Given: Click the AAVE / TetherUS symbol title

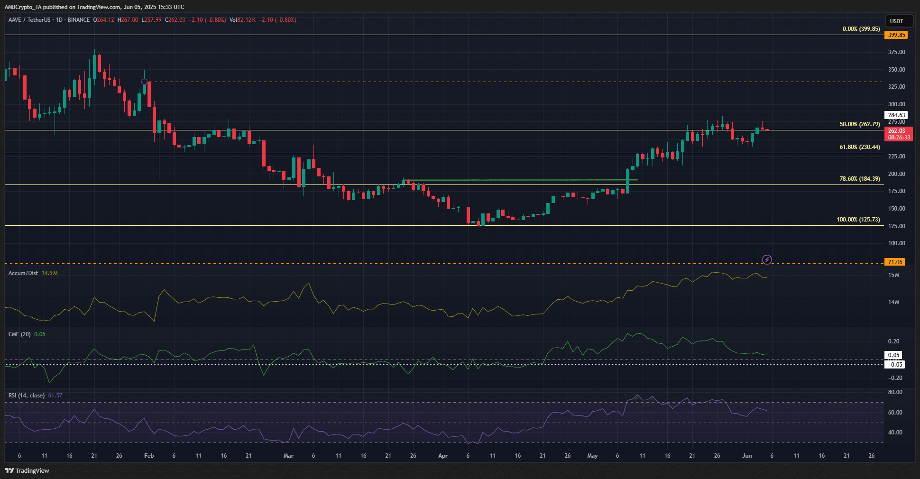Looking at the screenshot, I should (29, 20).
